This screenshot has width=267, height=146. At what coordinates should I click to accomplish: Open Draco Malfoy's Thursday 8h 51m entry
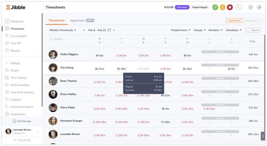[x=165, y=95]
